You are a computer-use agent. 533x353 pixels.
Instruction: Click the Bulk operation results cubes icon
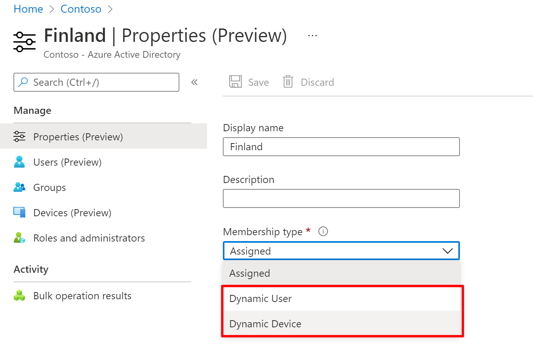(19, 296)
